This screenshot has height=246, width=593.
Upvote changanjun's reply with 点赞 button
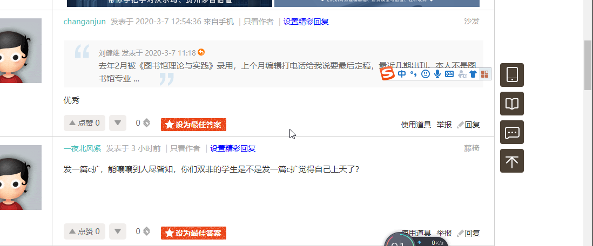tap(84, 123)
